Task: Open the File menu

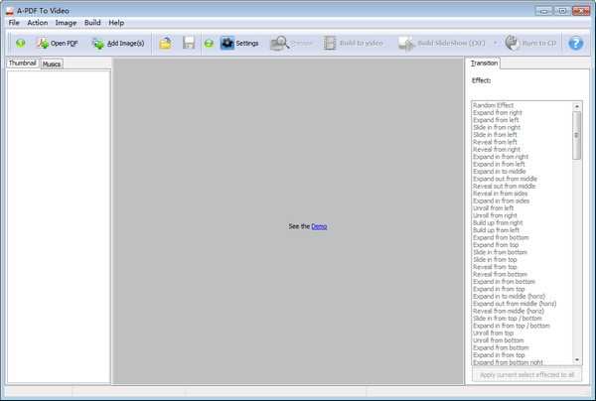Action: pos(14,22)
